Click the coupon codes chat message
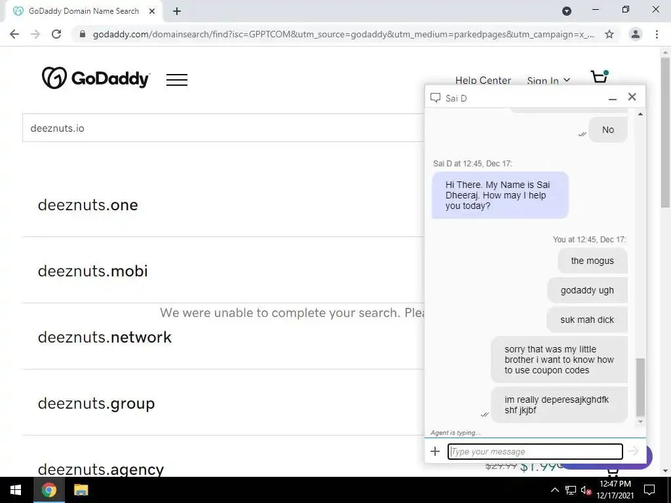 (x=559, y=360)
